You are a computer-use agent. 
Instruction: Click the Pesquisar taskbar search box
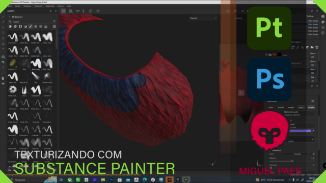pos(27,179)
